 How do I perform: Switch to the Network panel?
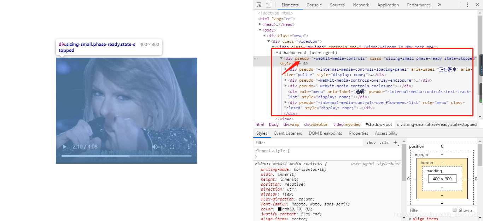pos(361,5)
